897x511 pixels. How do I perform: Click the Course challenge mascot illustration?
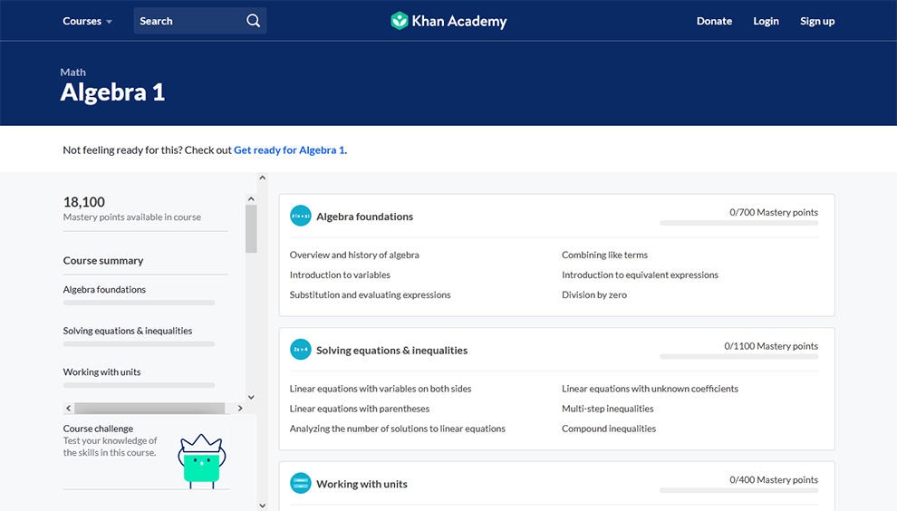[202, 461]
